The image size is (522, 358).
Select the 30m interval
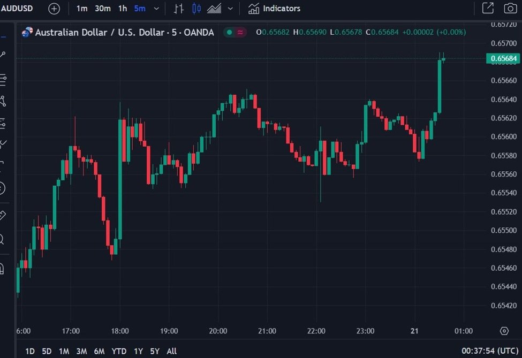[x=103, y=9]
